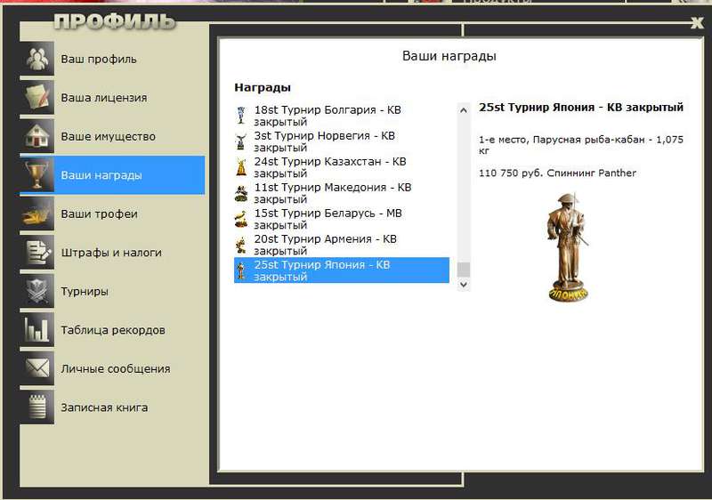
Task: Click the Награды list label
Action: click(263, 87)
